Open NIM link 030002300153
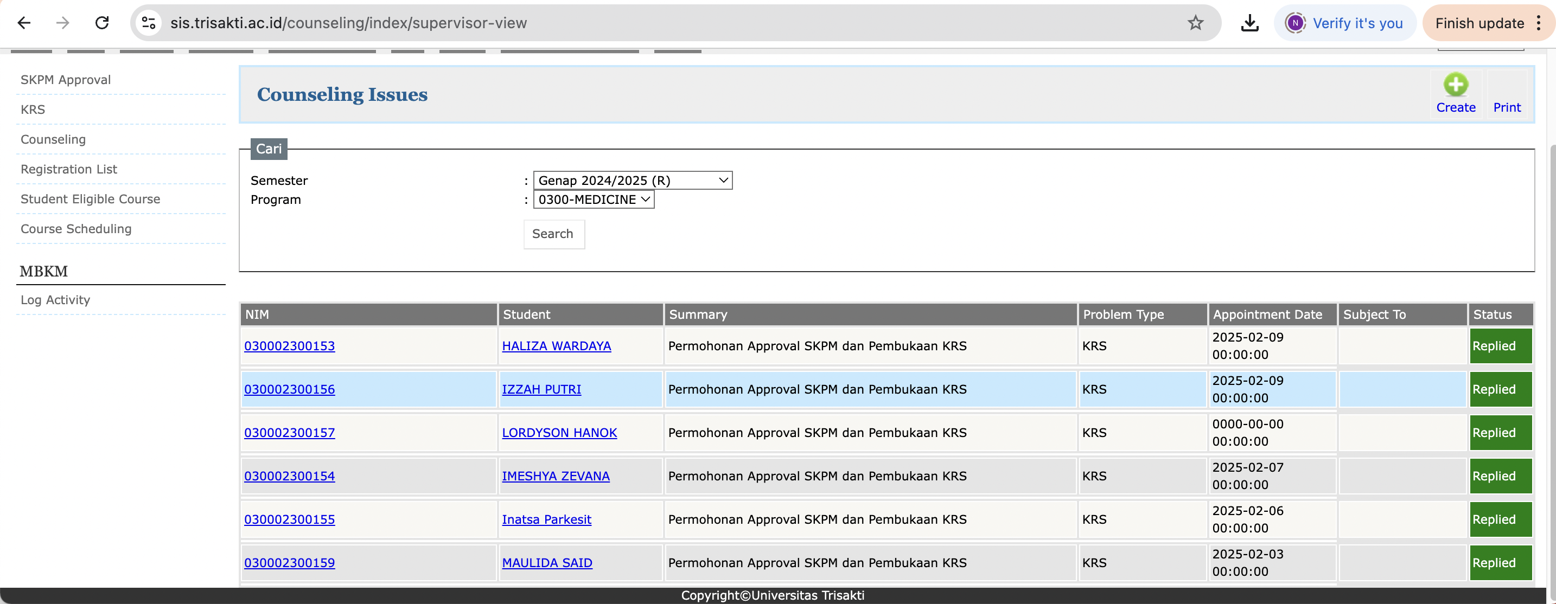Viewport: 1556px width, 604px height. point(289,346)
